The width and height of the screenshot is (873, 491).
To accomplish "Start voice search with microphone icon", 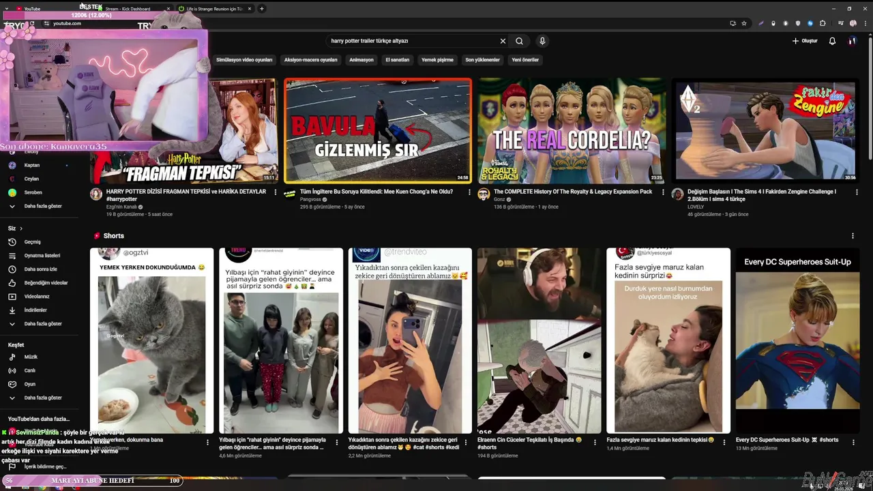I will tap(542, 41).
